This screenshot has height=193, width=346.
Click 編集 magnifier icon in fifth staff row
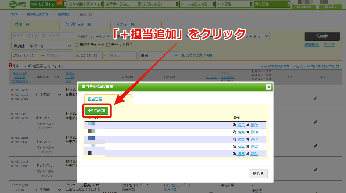click(x=234, y=154)
